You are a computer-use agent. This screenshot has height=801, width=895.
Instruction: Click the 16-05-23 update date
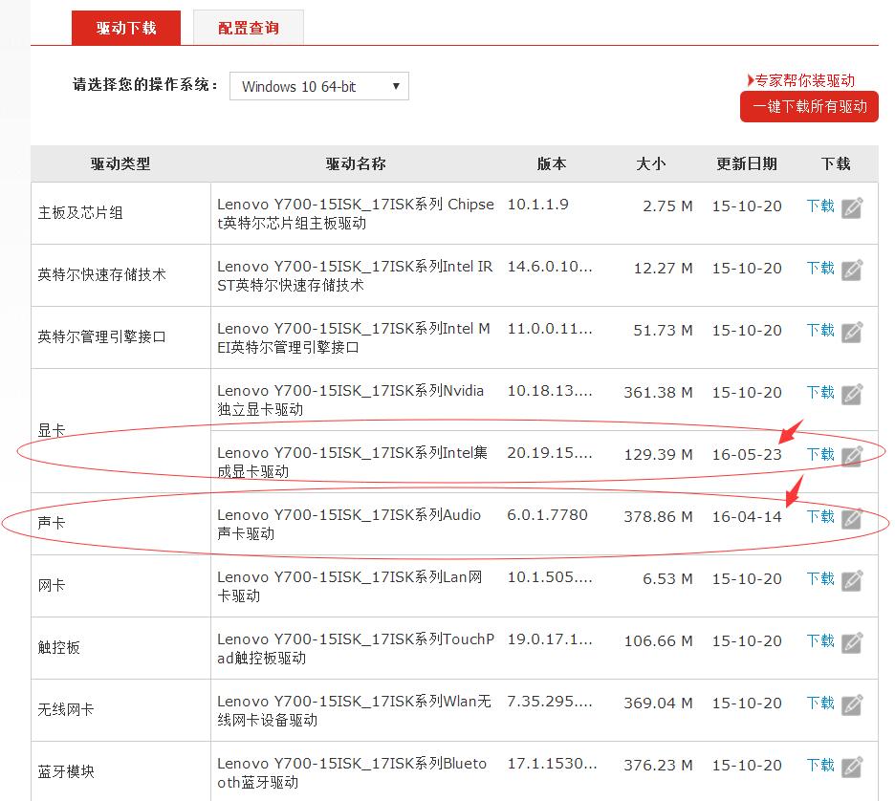click(747, 455)
